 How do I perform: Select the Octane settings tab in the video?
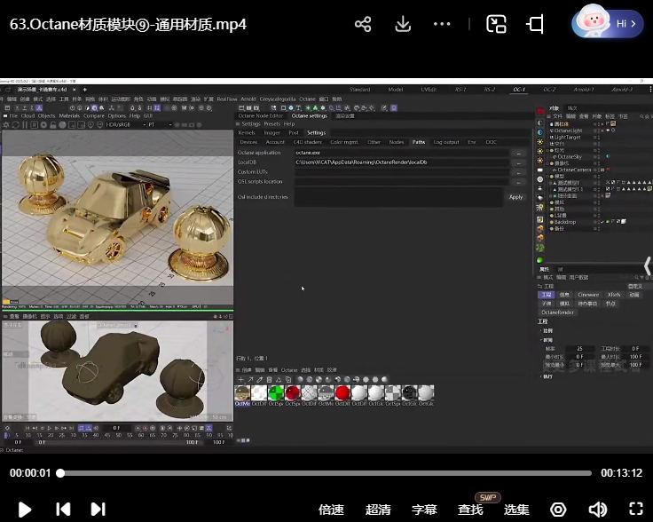pos(309,115)
